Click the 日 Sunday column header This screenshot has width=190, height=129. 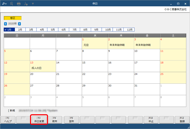17,36
